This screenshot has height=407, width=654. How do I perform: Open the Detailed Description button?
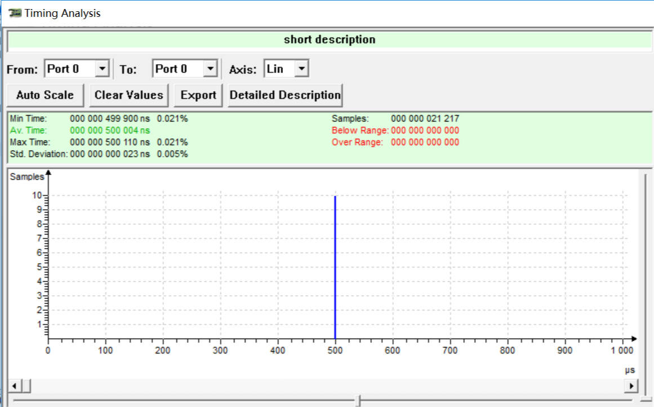tap(285, 96)
